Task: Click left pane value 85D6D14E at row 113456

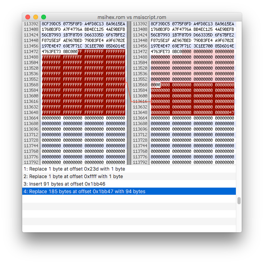Action: [x=115, y=46]
